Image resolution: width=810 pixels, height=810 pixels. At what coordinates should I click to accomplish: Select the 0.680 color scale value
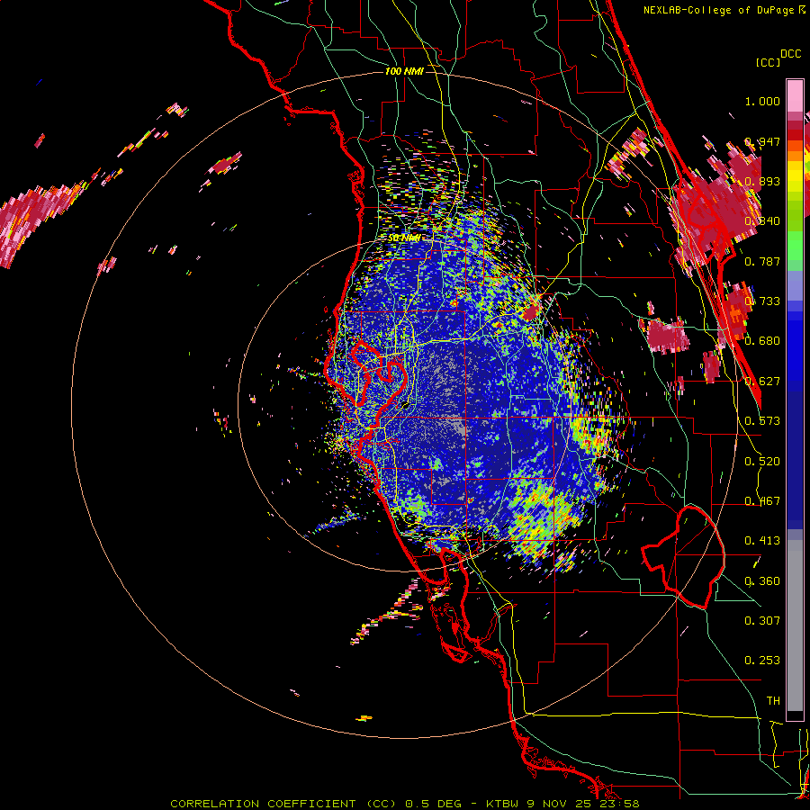coord(762,341)
